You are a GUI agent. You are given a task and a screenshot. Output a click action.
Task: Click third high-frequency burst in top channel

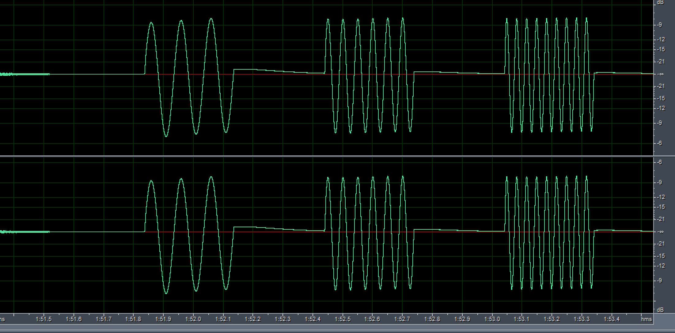point(549,74)
